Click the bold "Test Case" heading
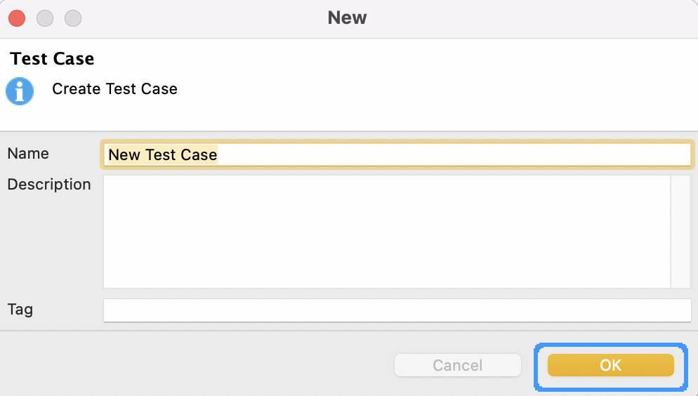Screen dimensions: 698x396 (52, 59)
